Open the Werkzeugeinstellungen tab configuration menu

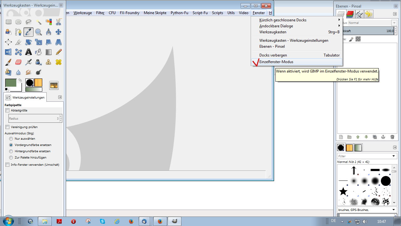click(60, 97)
